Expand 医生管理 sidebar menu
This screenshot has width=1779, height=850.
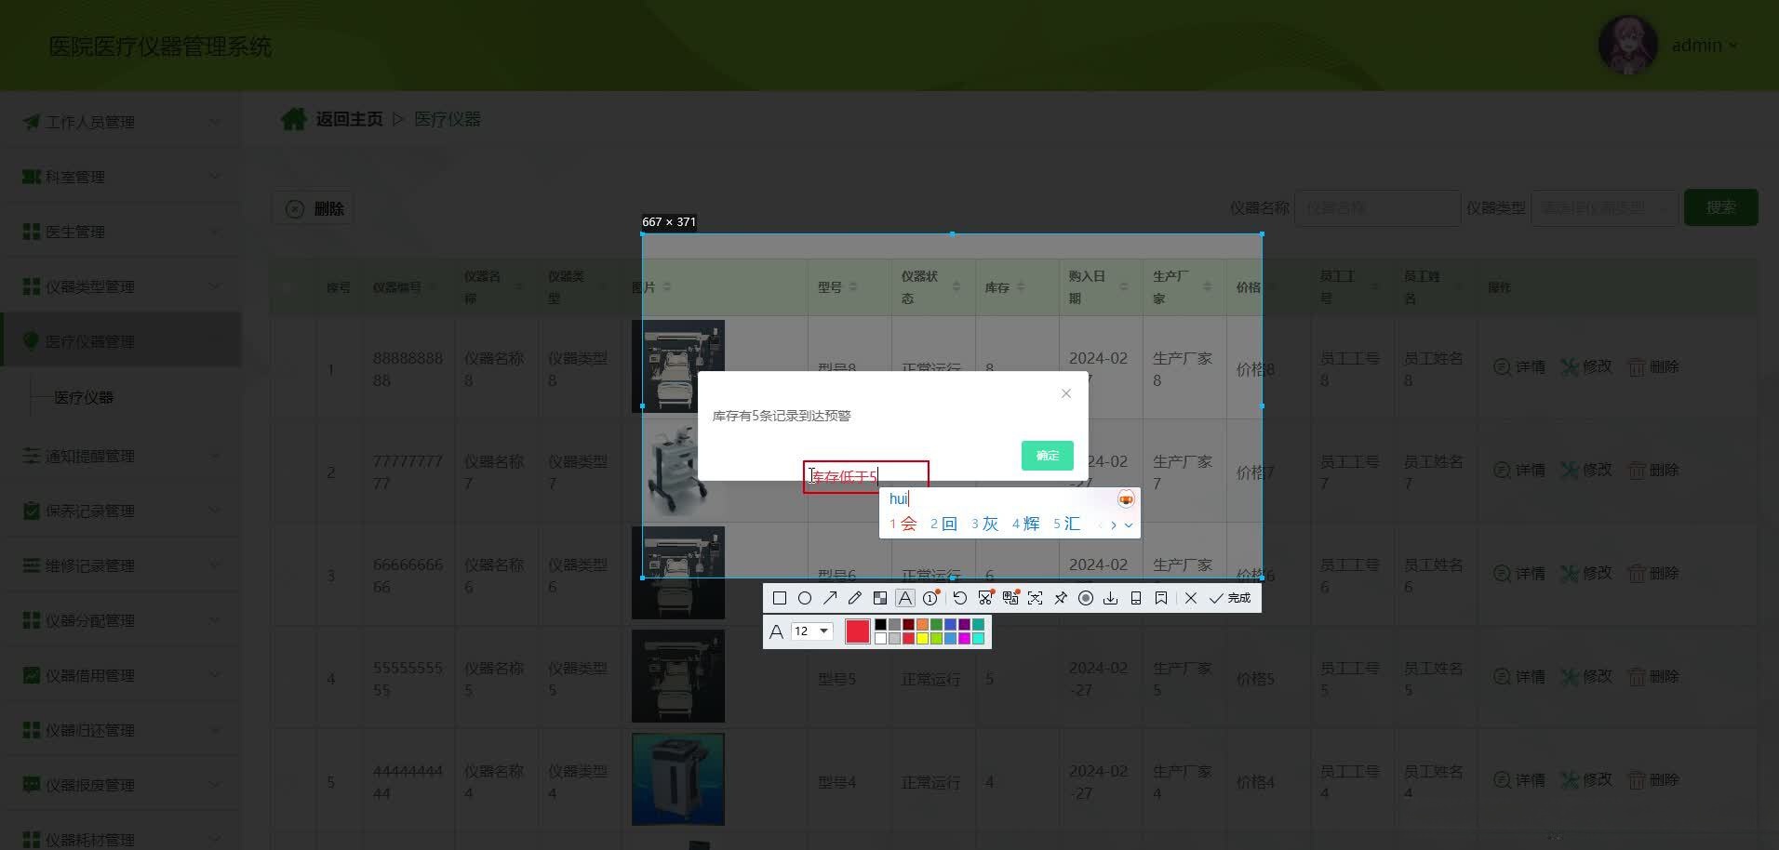click(121, 232)
